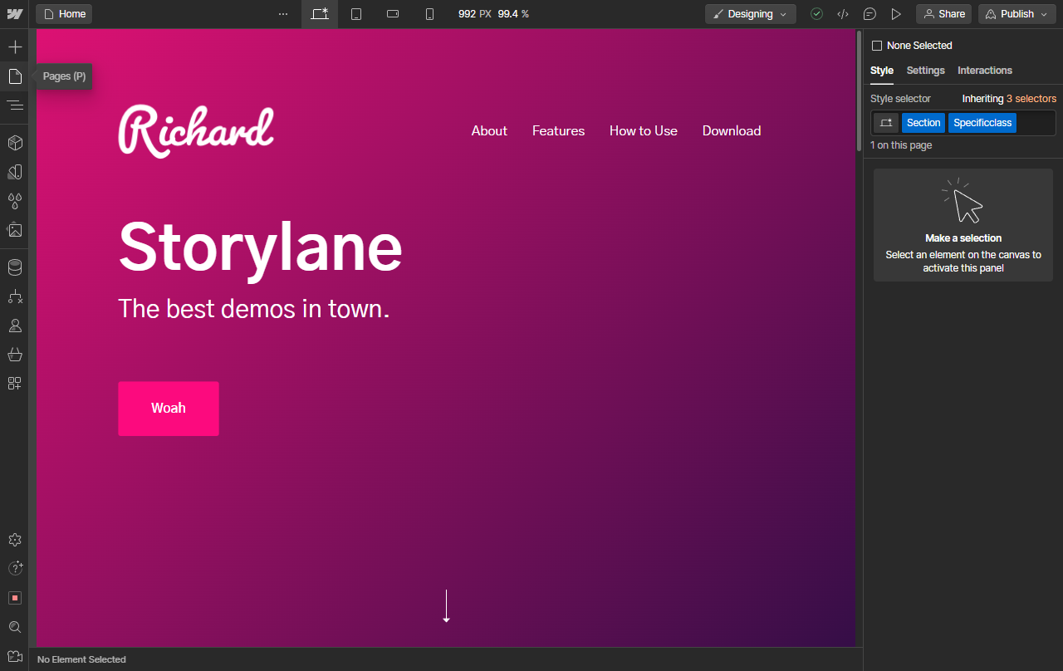Start Preview with the play icon
The height and width of the screenshot is (671, 1063).
coord(896,14)
